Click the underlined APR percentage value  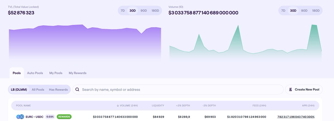point(296,117)
